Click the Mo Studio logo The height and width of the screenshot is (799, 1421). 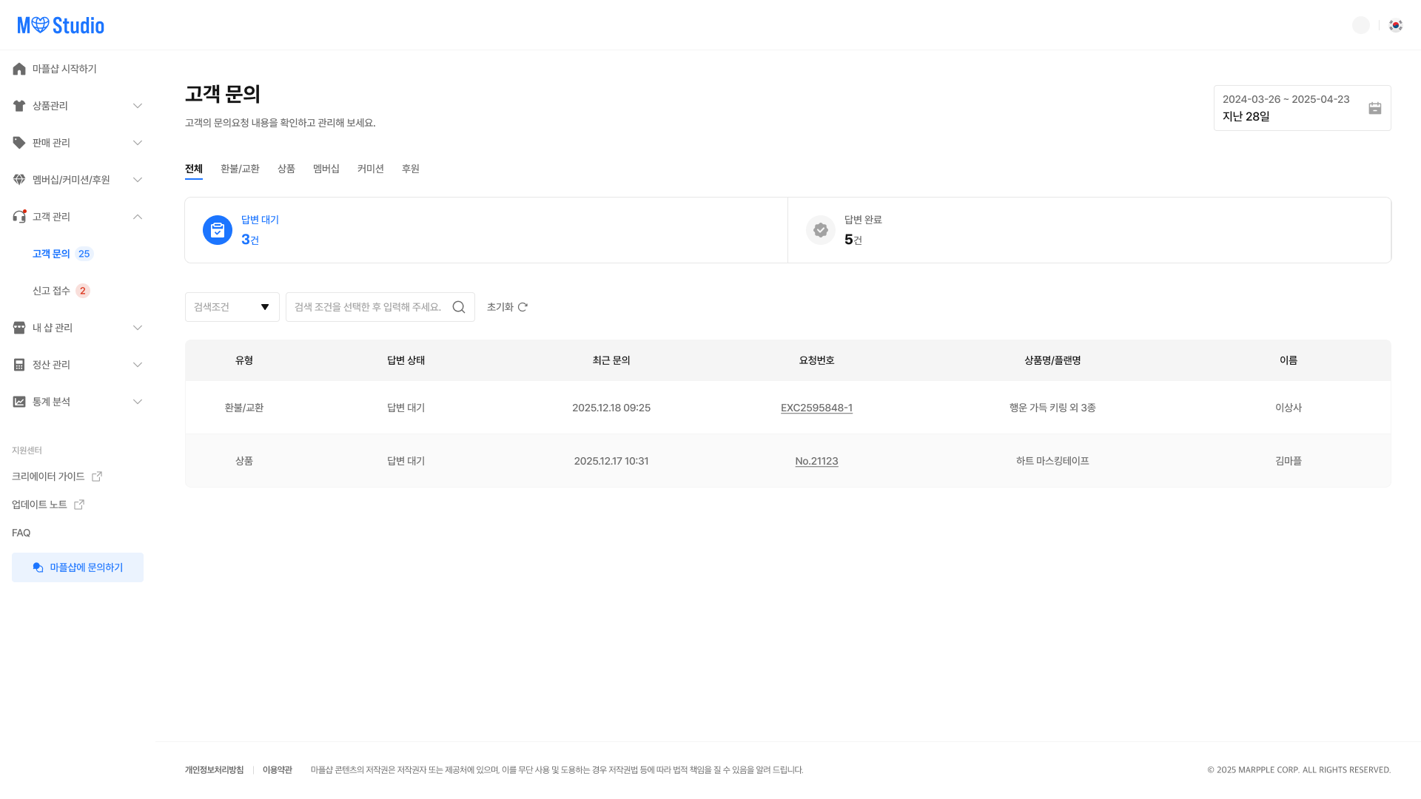point(61,25)
